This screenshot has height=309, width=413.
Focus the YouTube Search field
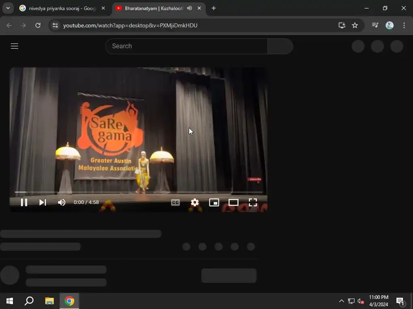pos(186,46)
